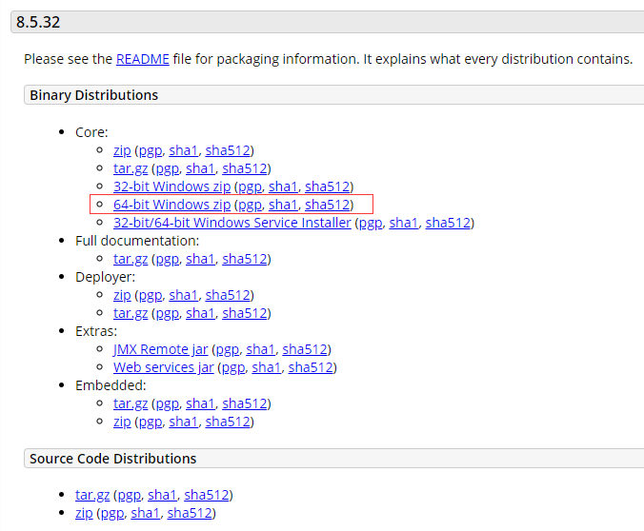Open pgp for Web services jar

pos(232,367)
